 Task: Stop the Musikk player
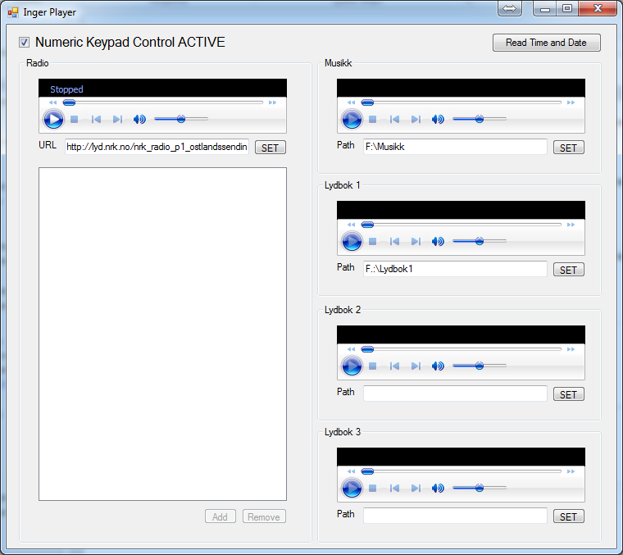tap(372, 119)
